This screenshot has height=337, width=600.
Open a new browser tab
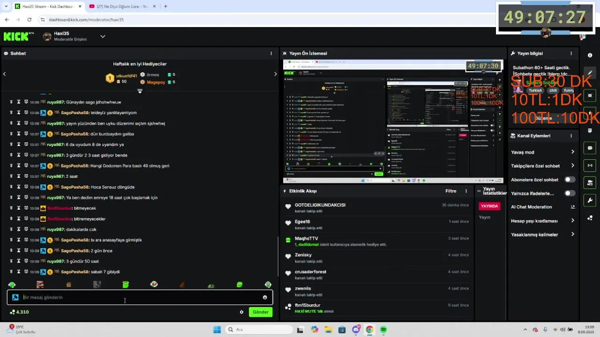(x=165, y=6)
